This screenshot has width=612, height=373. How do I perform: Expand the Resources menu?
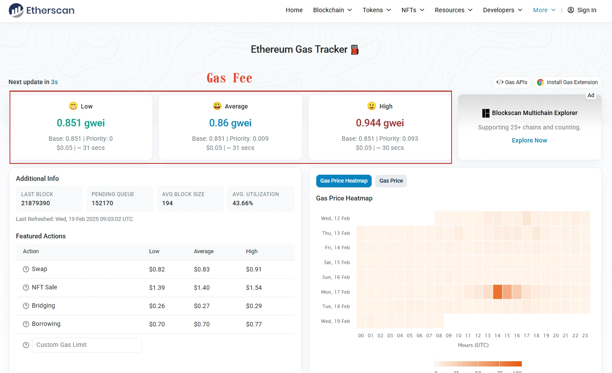(x=454, y=10)
